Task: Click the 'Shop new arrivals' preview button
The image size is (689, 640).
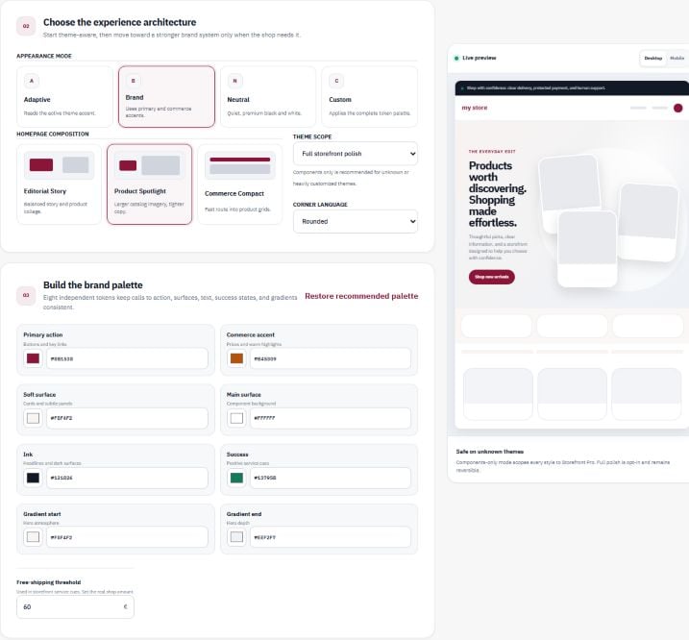Action: pyautogui.click(x=492, y=277)
